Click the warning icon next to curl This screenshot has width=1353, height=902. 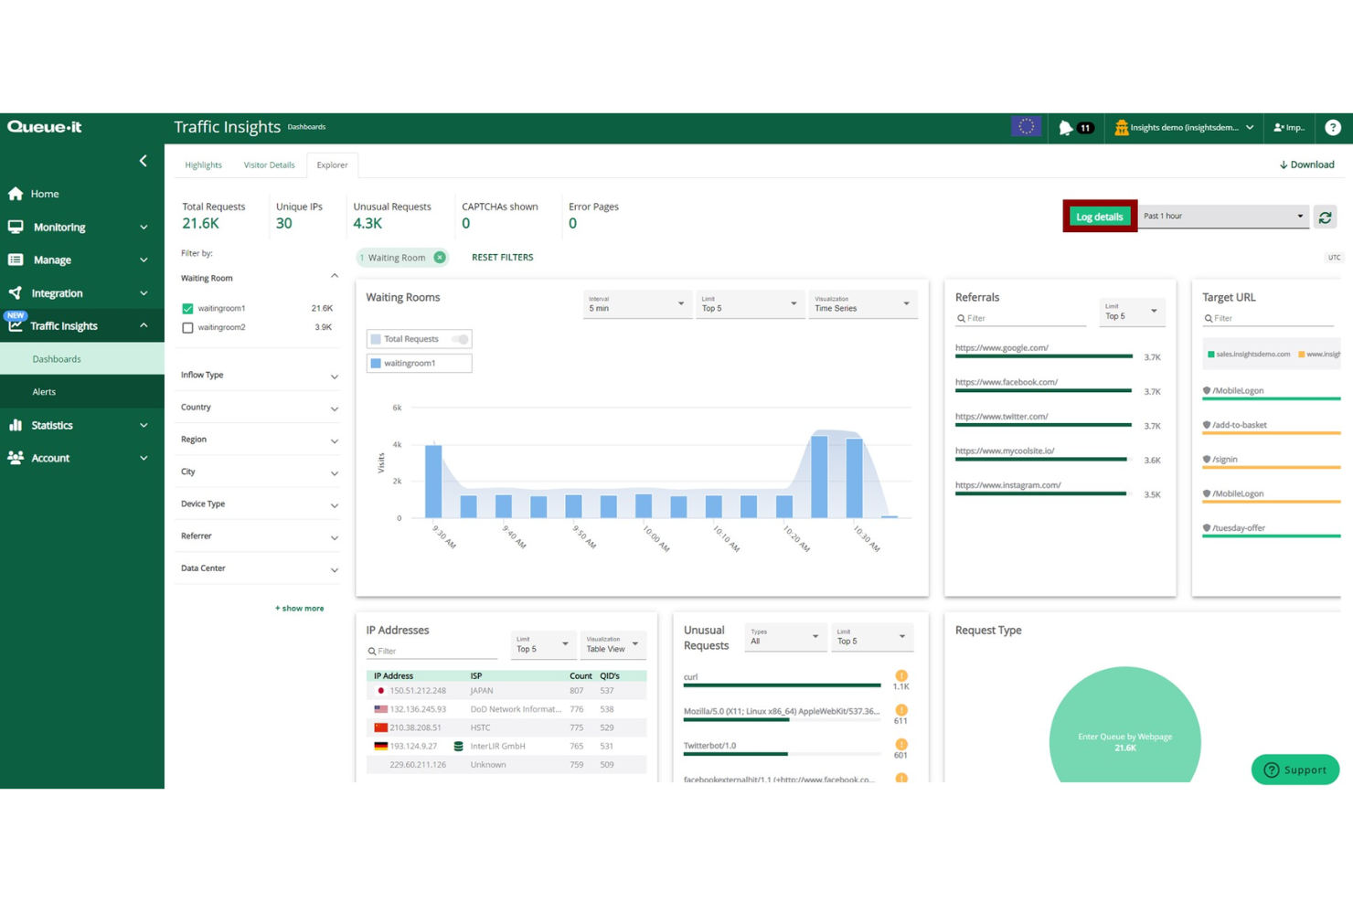(901, 676)
